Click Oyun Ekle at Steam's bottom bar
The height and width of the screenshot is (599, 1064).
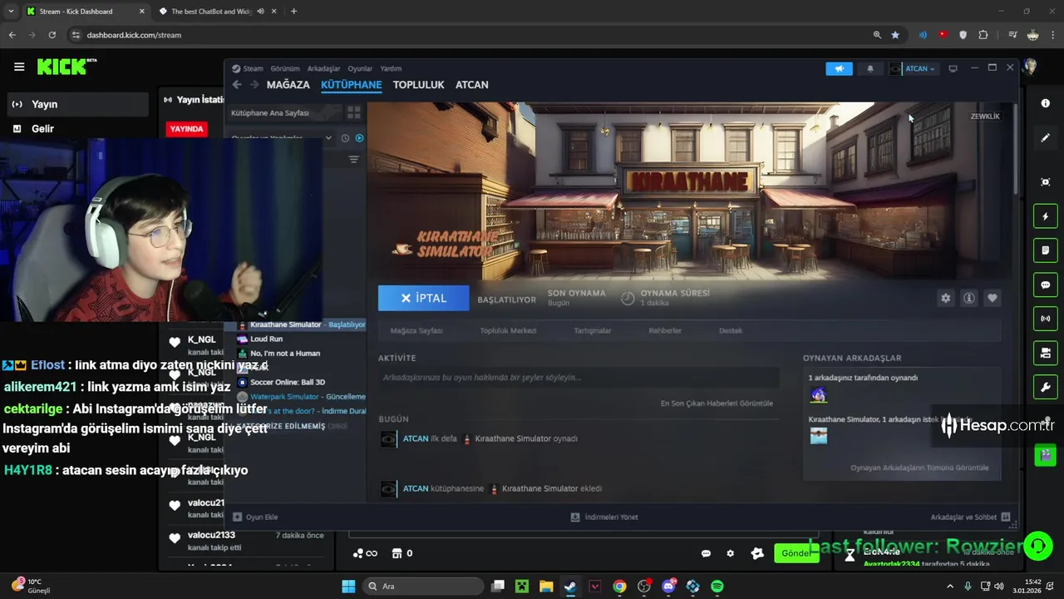point(255,517)
